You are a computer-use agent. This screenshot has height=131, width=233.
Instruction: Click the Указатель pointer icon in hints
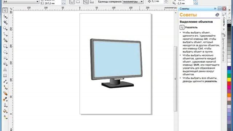[182, 27]
